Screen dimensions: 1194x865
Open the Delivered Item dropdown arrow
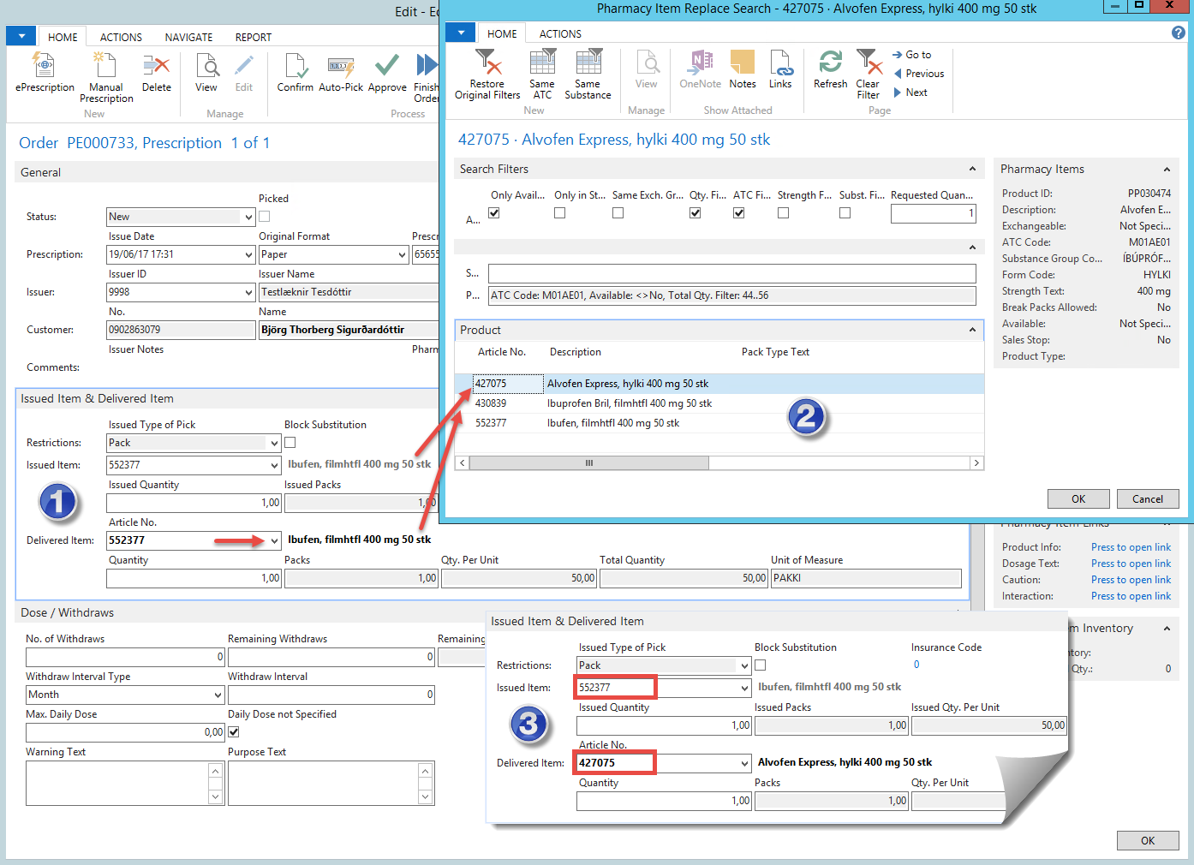coord(274,541)
